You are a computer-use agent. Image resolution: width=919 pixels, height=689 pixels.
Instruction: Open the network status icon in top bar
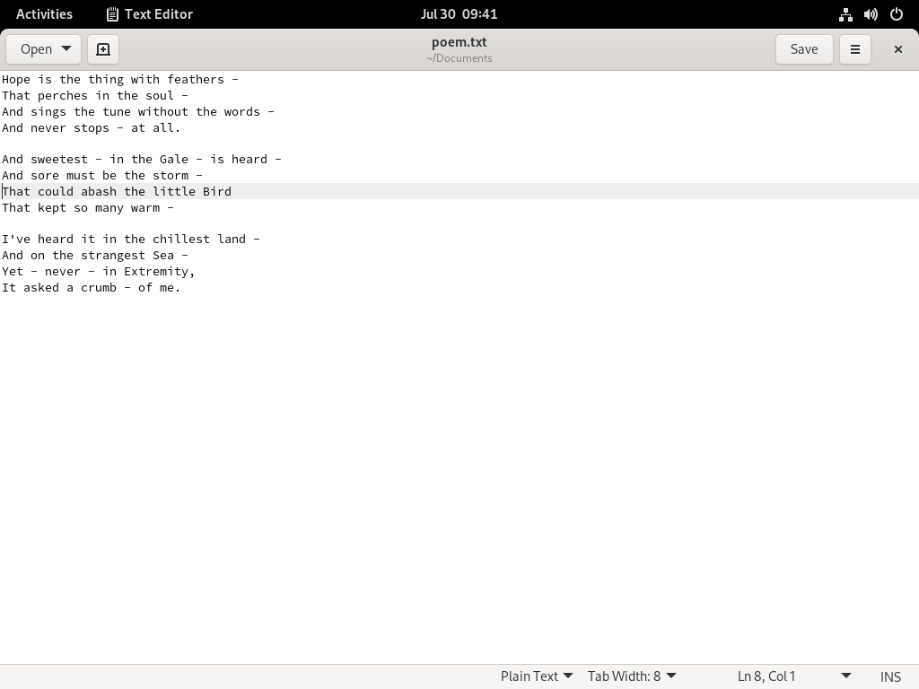click(845, 14)
